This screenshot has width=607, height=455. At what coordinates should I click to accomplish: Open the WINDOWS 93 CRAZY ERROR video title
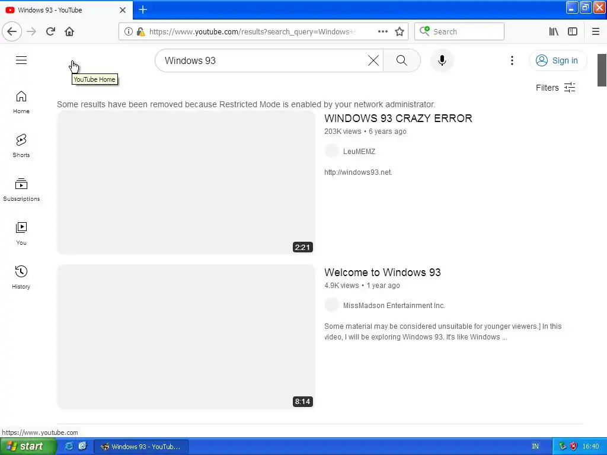(x=398, y=118)
